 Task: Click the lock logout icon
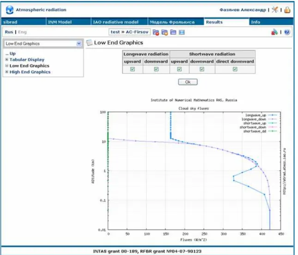[287, 10]
